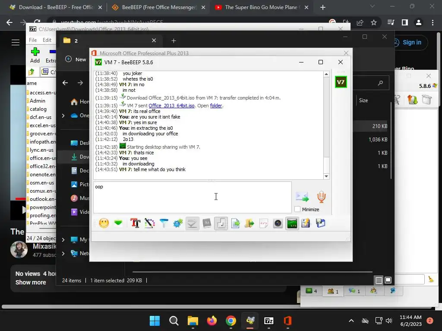The width and height of the screenshot is (442, 331).
Task: Click New button in File Explorer
Action: (x=76, y=59)
